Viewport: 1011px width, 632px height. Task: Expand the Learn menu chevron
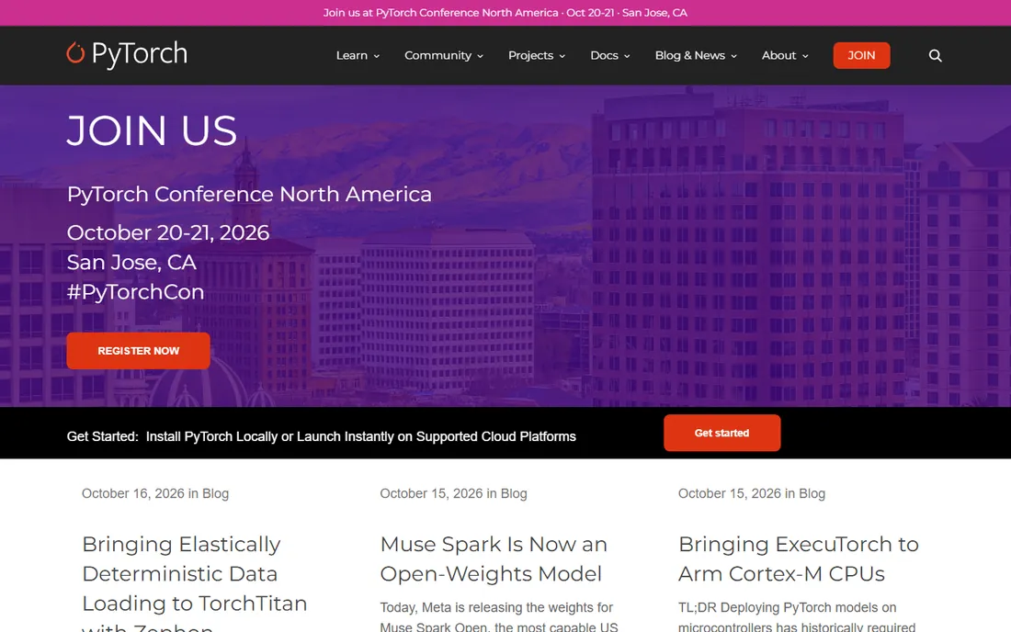tap(377, 56)
